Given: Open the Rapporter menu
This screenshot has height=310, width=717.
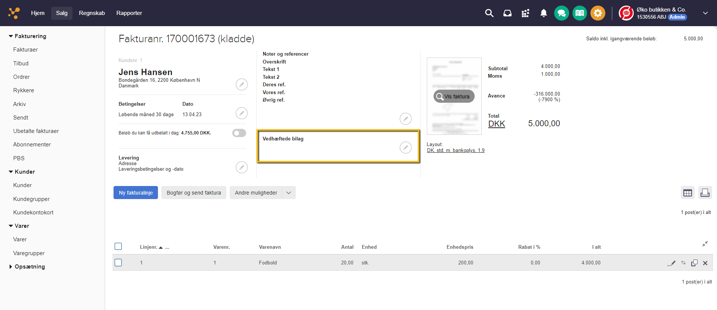Looking at the screenshot, I should 129,13.
